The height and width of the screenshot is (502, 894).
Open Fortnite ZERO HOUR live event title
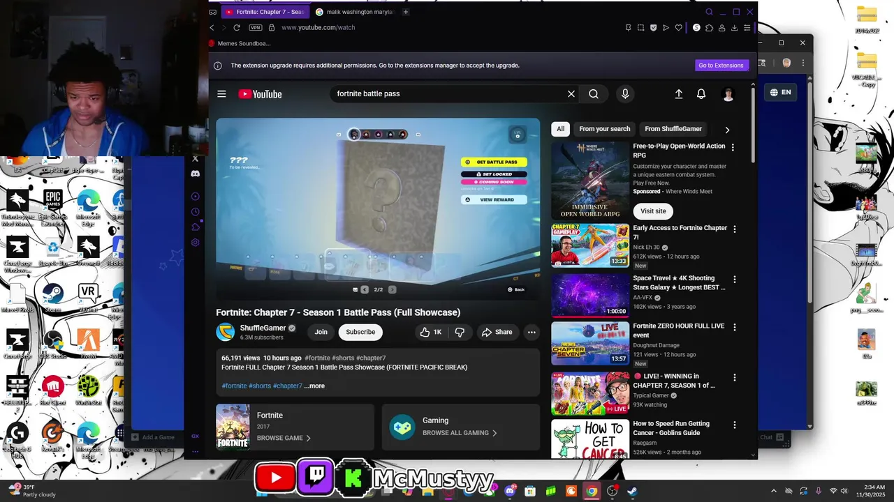(x=680, y=330)
